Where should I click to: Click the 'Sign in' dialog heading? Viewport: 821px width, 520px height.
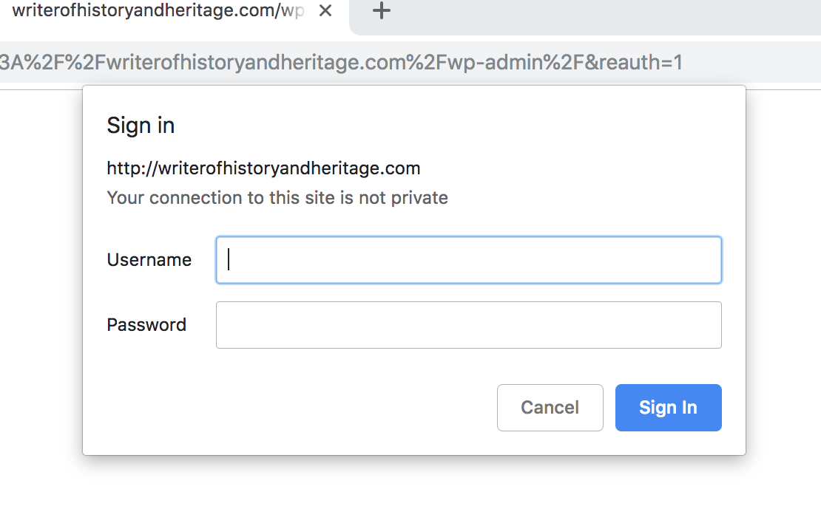click(141, 126)
